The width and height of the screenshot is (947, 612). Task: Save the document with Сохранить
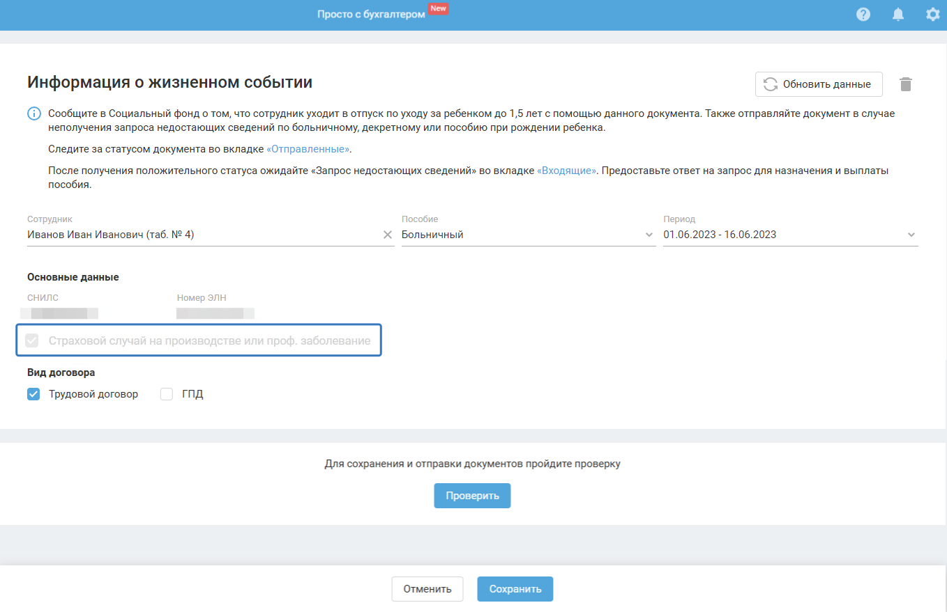tap(515, 588)
